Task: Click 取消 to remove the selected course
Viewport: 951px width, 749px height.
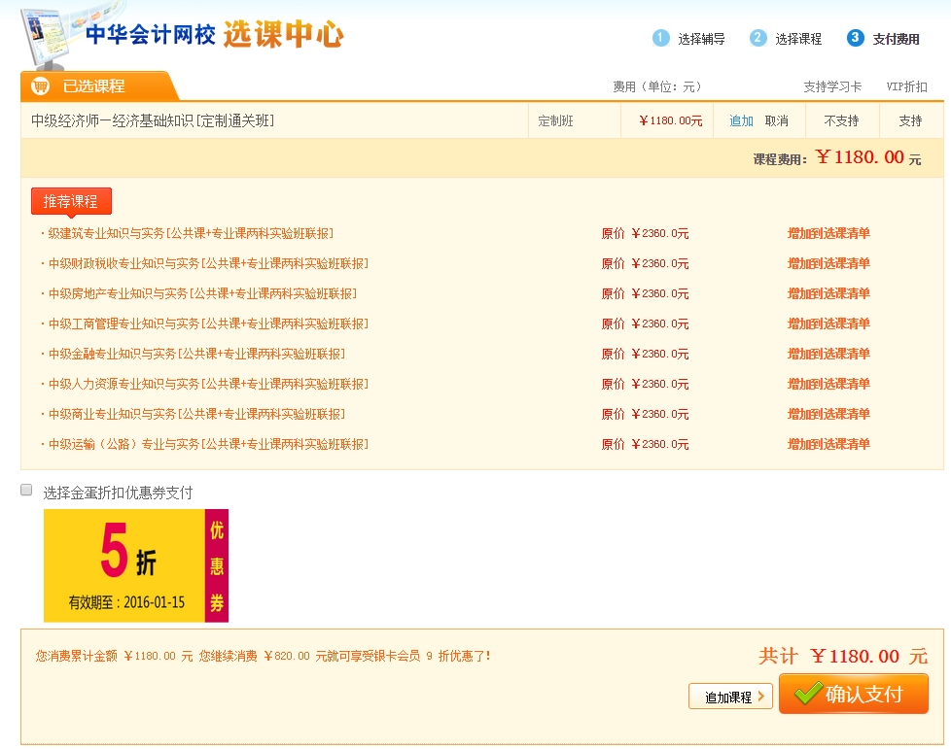Action: tap(776, 121)
